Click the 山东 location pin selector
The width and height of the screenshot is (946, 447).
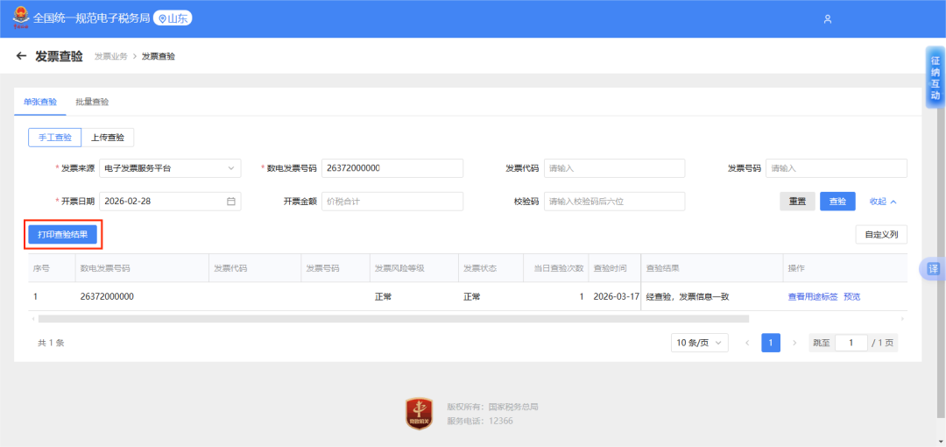pos(173,18)
